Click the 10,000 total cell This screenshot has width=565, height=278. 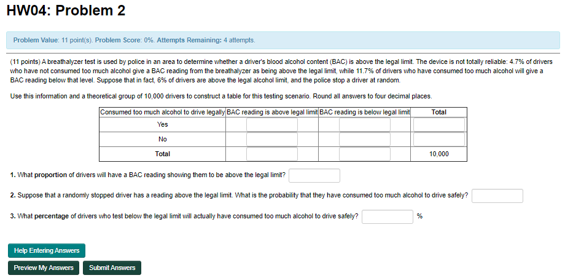(439, 154)
